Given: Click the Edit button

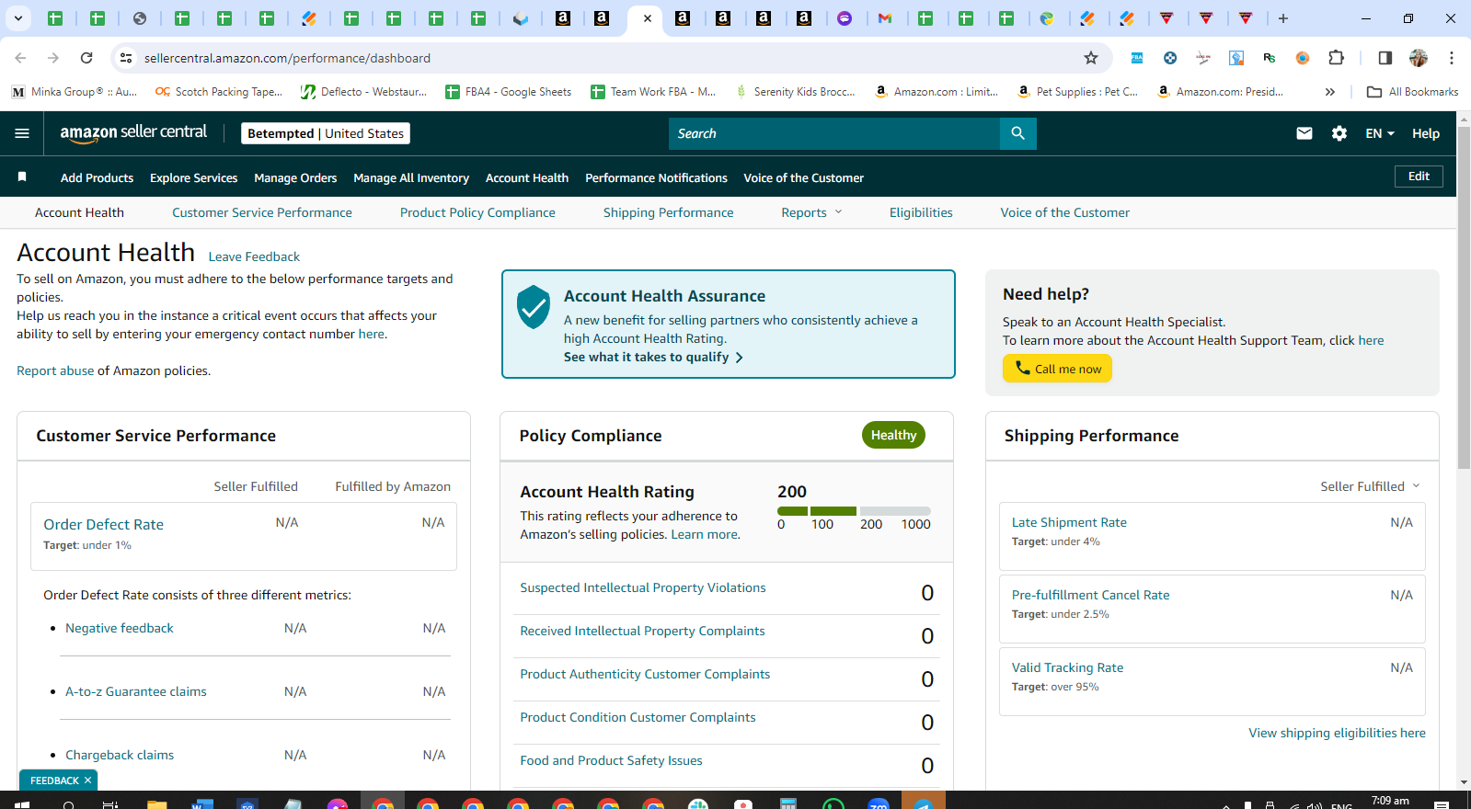Looking at the screenshot, I should (x=1419, y=177).
